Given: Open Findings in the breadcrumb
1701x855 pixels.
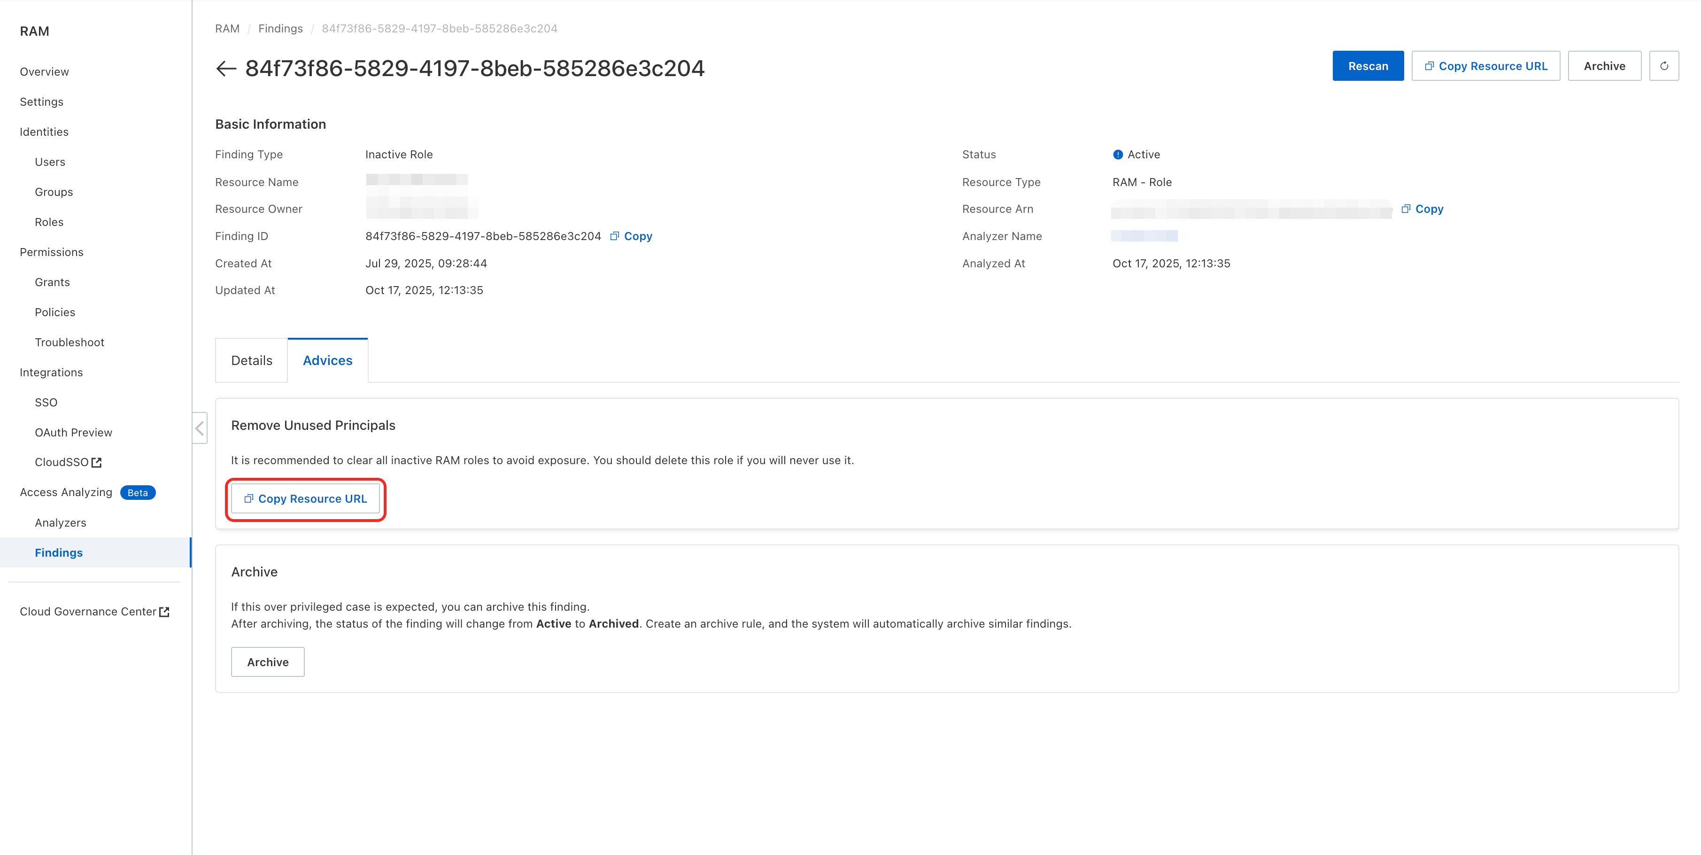Looking at the screenshot, I should (280, 28).
